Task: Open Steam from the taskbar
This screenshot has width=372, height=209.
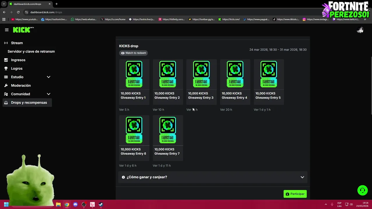Action: (x=101, y=204)
